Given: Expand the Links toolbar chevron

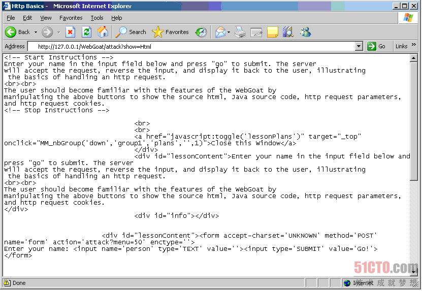Looking at the screenshot, I should coord(413,44).
